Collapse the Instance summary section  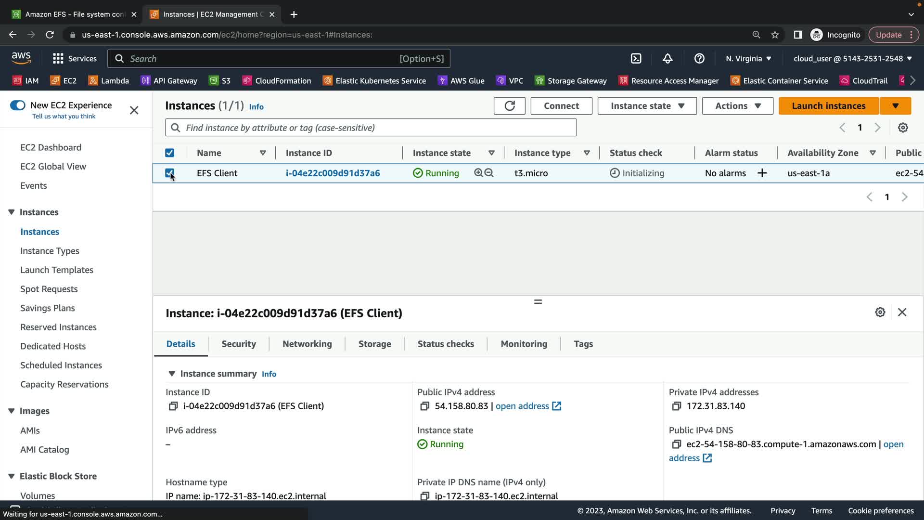click(x=172, y=374)
